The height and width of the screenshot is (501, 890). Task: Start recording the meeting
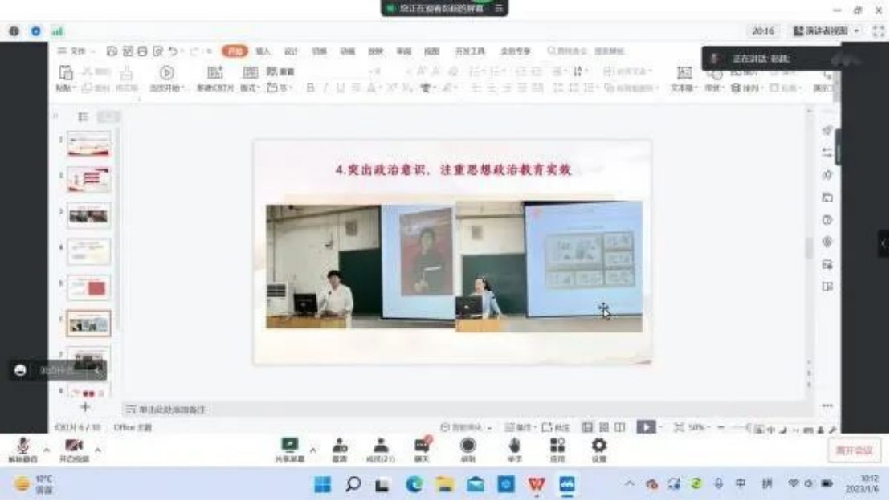(x=467, y=448)
